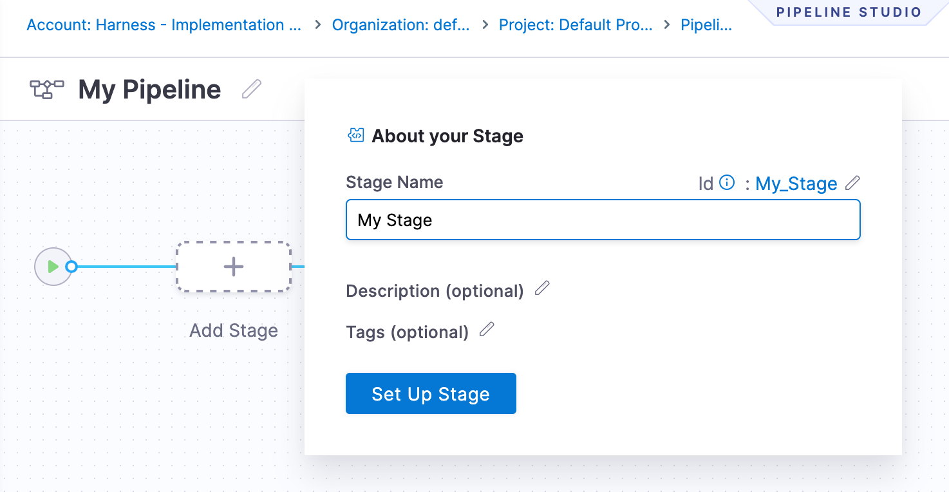Click the pencil icon beside My Pipeline
949x492 pixels.
point(252,89)
